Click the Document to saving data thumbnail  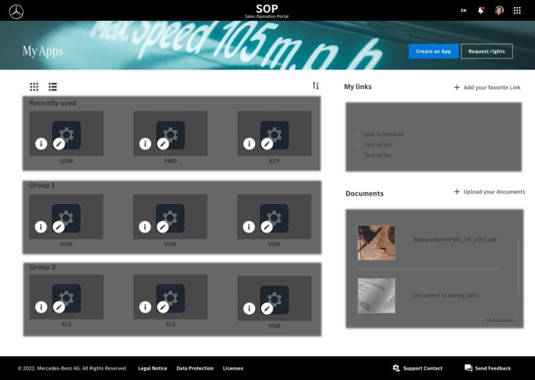click(x=376, y=296)
